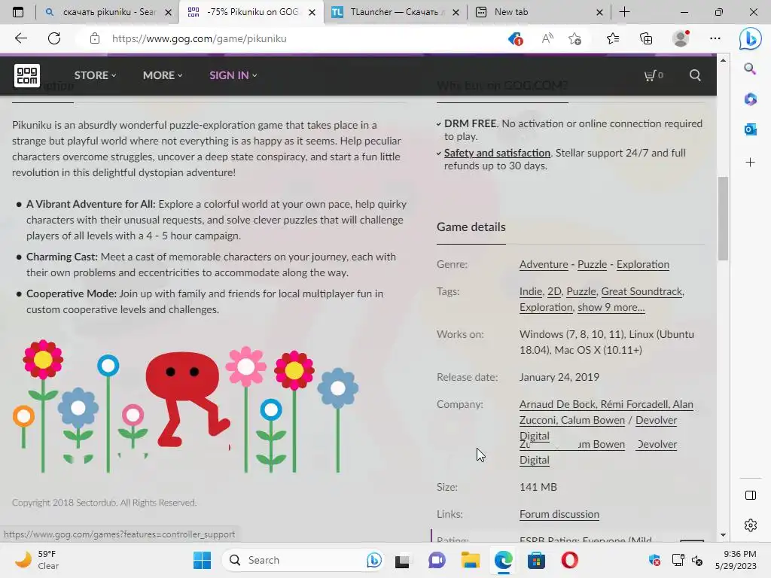Open the Exploration genre link
Screen dimensions: 771x578
(x=643, y=264)
